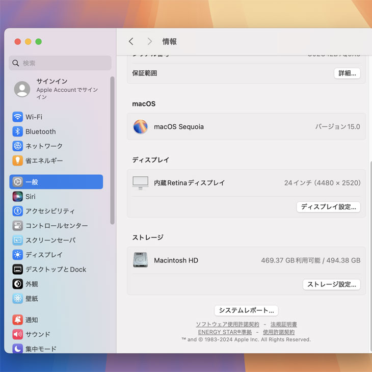372x372 pixels.
Task: Open コントロールセンター icon
Action: 18,226
